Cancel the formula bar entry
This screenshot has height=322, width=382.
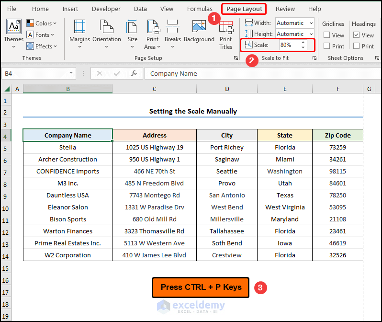[x=100, y=73]
